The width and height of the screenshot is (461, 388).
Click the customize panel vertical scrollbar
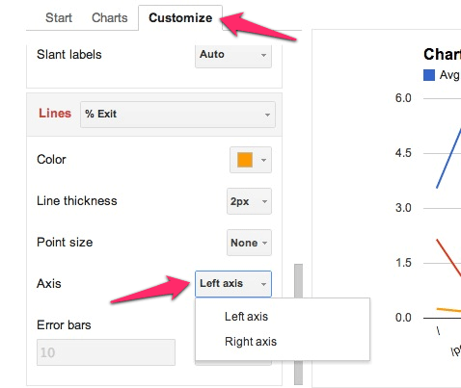pos(299,324)
